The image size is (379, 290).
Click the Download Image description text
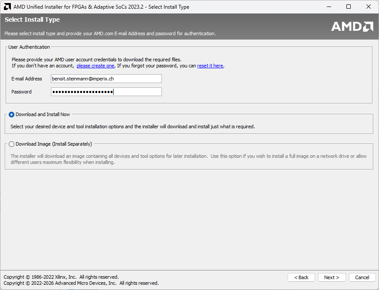(187, 159)
